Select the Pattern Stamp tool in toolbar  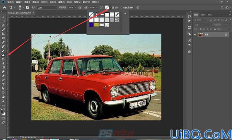tap(3, 55)
